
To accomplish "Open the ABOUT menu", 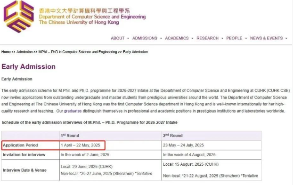I will tap(118, 38).
